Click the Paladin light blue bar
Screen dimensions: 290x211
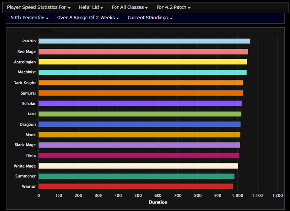[x=145, y=41]
